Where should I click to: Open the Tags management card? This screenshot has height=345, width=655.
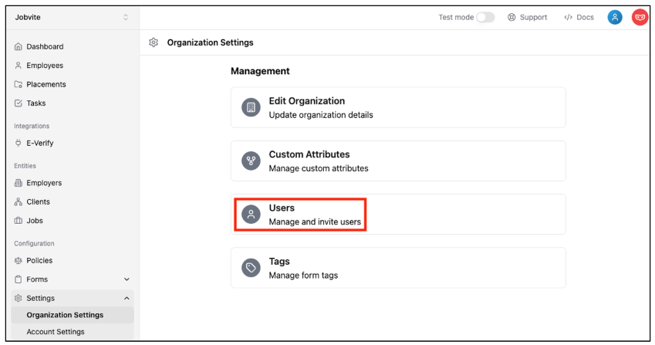click(x=398, y=268)
